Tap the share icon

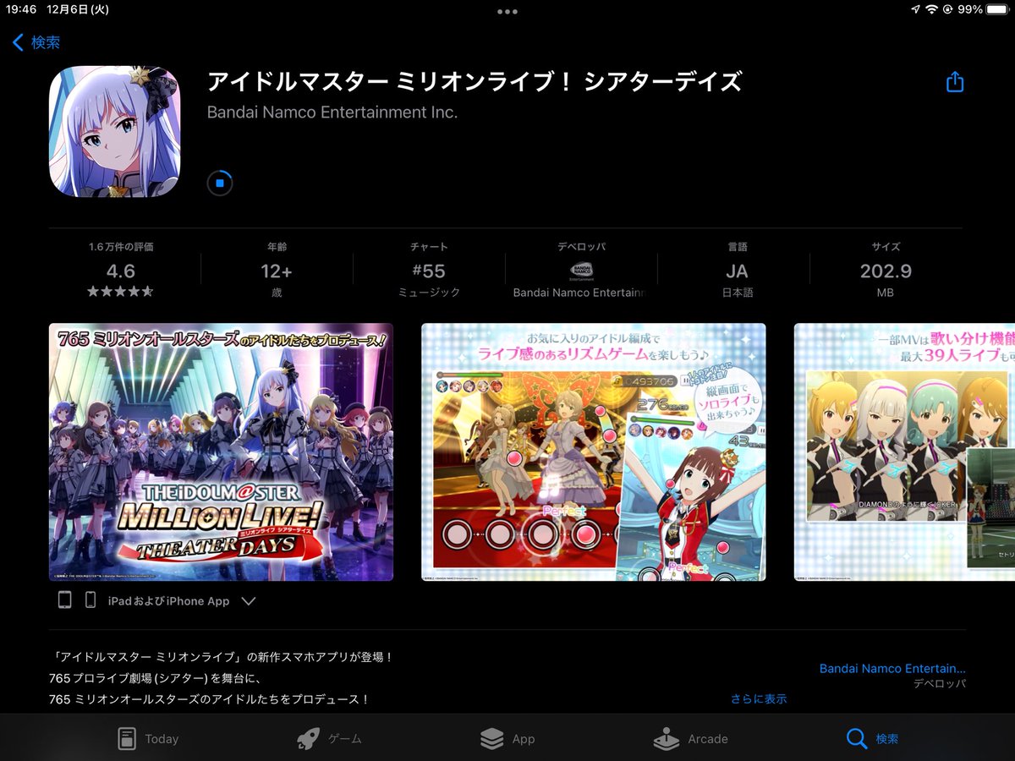pyautogui.click(x=955, y=81)
